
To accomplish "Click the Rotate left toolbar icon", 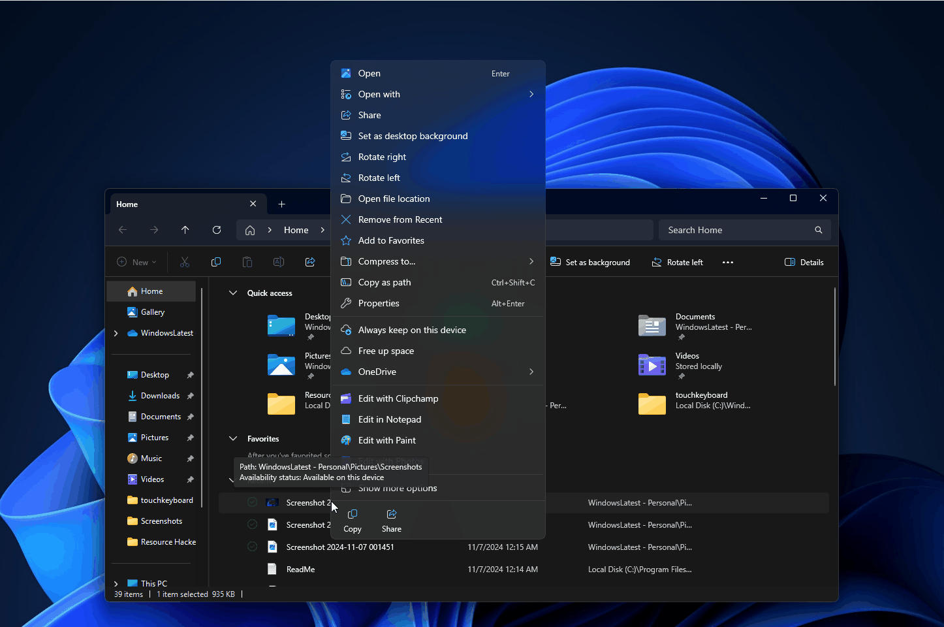I will (x=678, y=262).
